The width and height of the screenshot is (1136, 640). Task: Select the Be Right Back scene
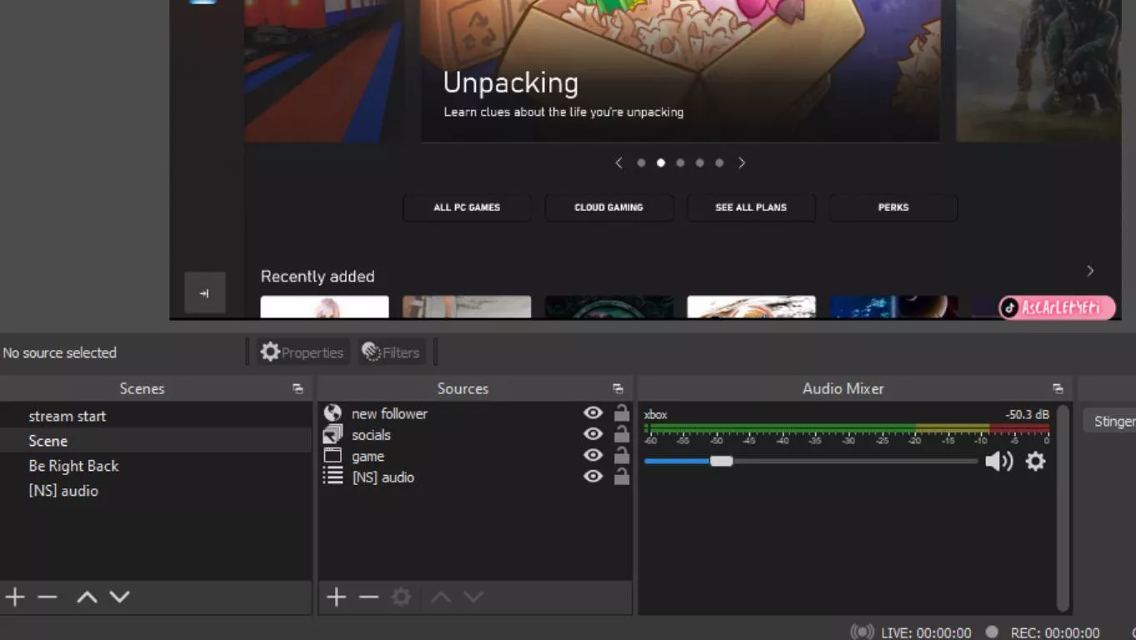tap(73, 466)
